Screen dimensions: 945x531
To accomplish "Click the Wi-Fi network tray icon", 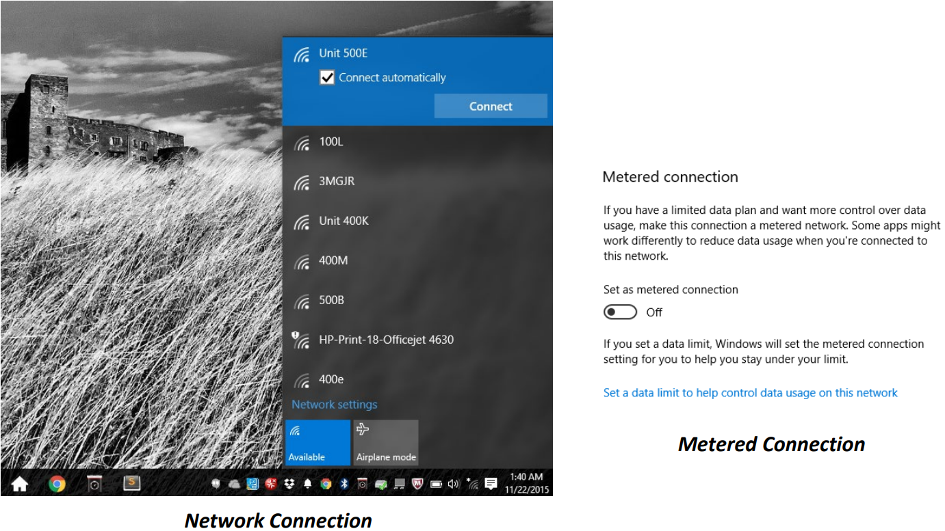I will [473, 484].
